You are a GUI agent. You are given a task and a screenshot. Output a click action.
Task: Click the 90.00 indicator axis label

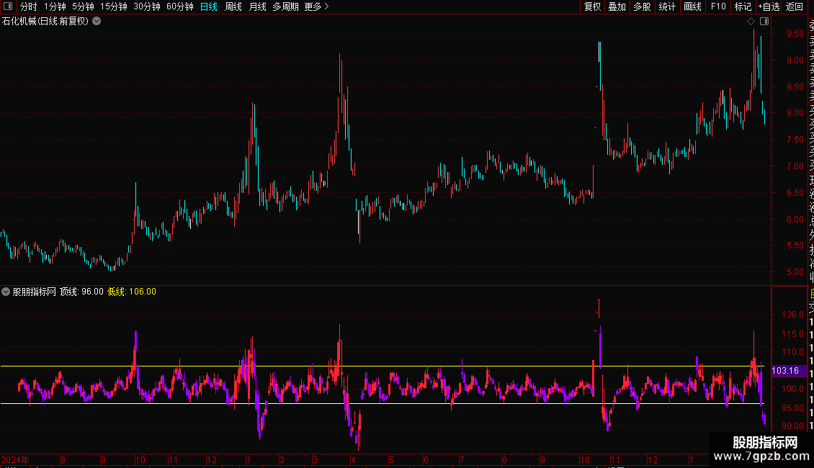point(792,426)
